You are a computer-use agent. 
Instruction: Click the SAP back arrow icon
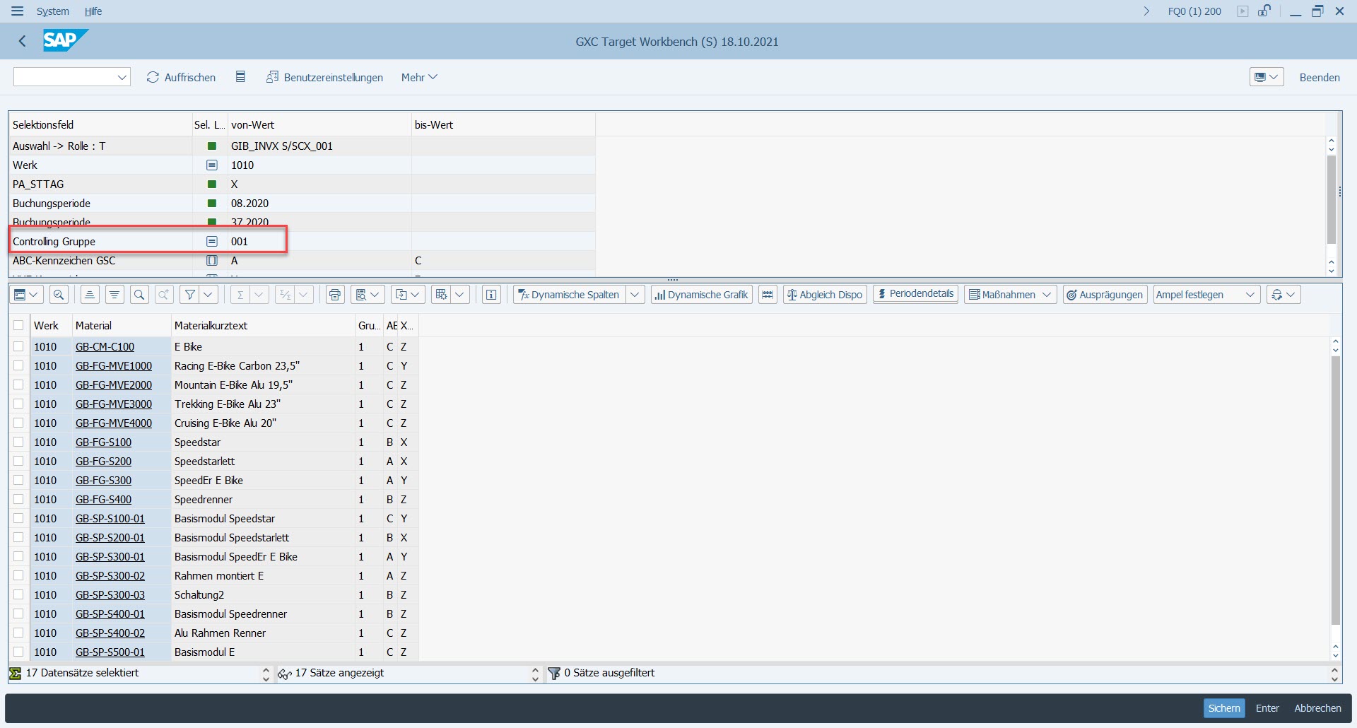(x=23, y=41)
